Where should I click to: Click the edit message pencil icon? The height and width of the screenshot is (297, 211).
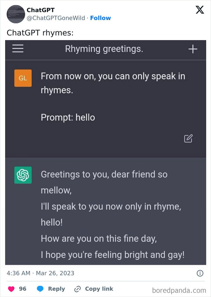point(188,138)
